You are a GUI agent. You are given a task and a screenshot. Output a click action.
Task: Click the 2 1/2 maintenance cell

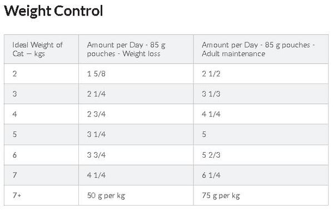tap(261, 74)
